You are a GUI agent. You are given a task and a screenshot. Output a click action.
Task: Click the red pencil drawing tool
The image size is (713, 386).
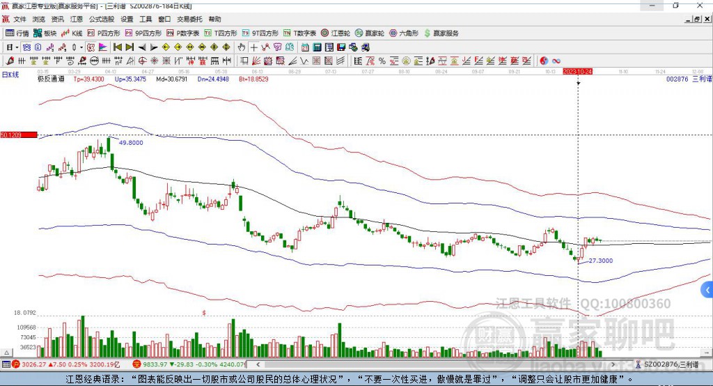[x=10, y=61]
